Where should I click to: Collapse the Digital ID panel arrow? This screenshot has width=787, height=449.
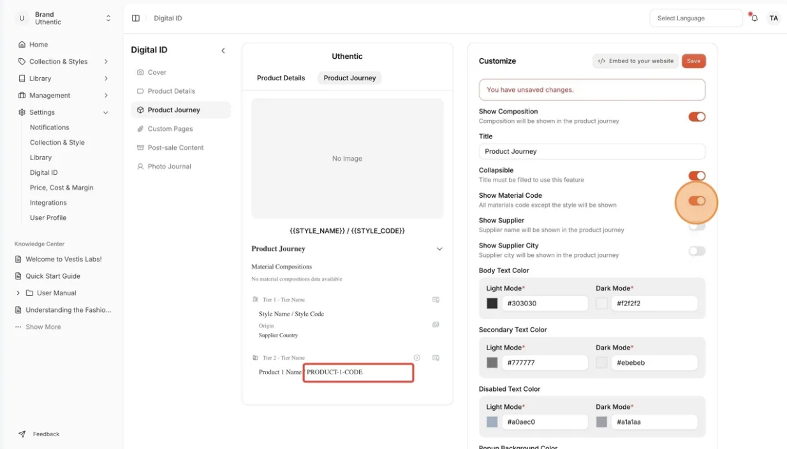click(x=223, y=50)
